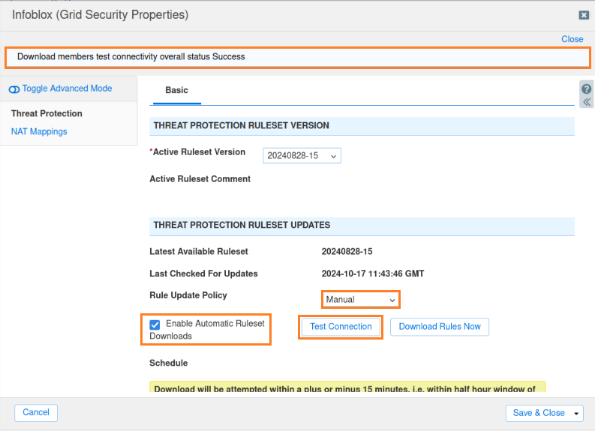
Task: Click Save & Close
Action: pyautogui.click(x=539, y=413)
